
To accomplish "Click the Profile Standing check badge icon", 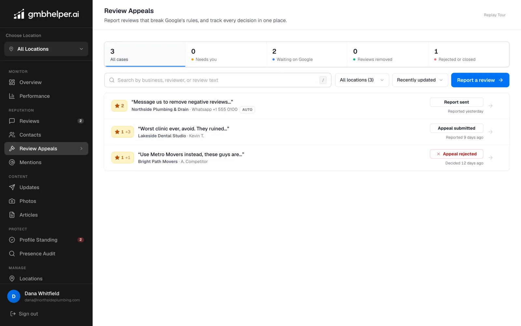I will [x=12, y=240].
